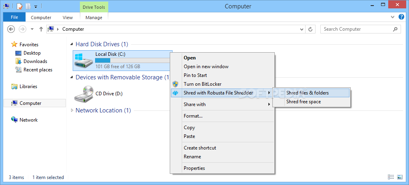Open the Computer ribbon tab
409x185 pixels.
(x=41, y=18)
